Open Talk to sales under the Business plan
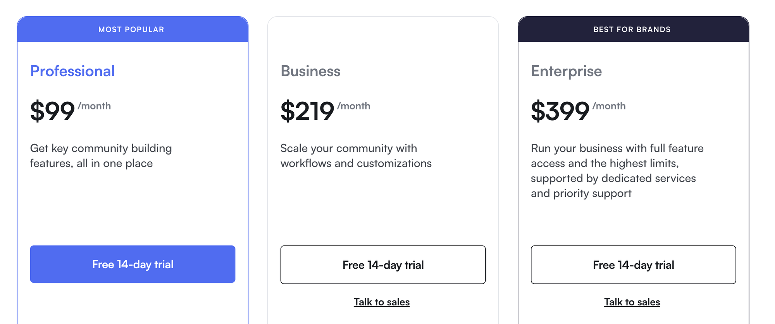 [382, 302]
